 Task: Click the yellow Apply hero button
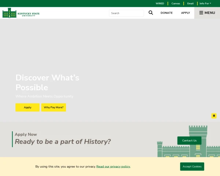click(27, 107)
